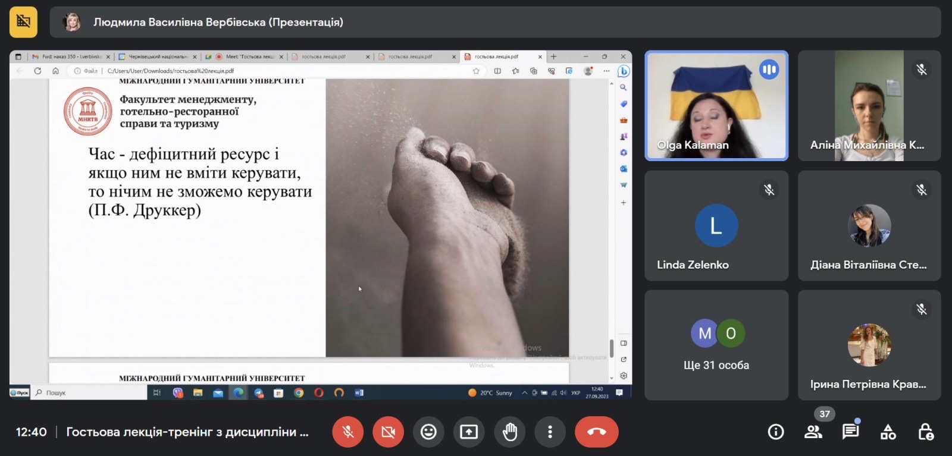The image size is (952, 456).
Task: Open the chat with everyone
Action: pos(850,432)
